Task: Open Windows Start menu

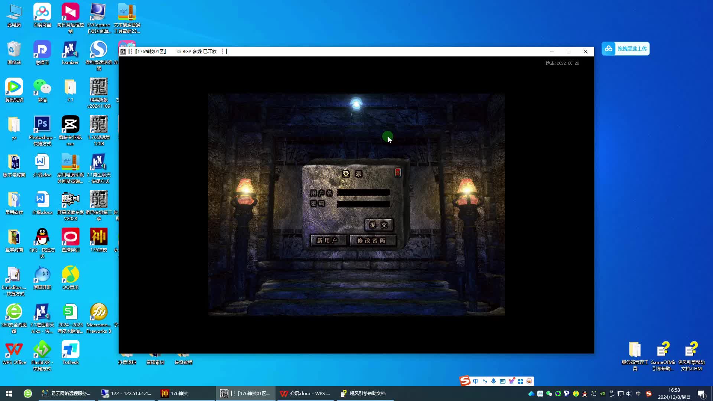Action: click(x=9, y=393)
